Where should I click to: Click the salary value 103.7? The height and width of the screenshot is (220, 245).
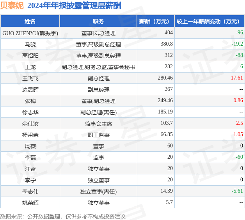167,123
